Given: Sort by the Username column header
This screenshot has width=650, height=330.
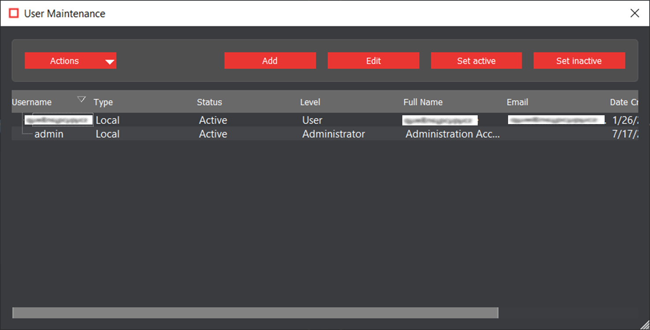Looking at the screenshot, I should point(32,102).
